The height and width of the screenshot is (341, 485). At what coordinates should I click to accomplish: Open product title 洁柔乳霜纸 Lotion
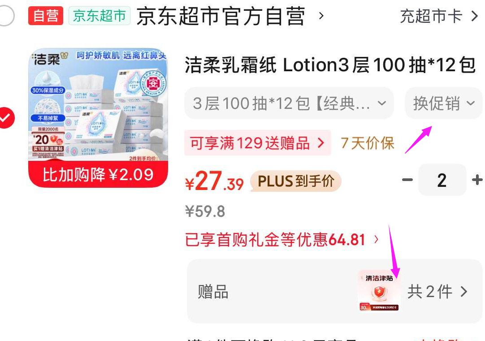click(x=330, y=65)
